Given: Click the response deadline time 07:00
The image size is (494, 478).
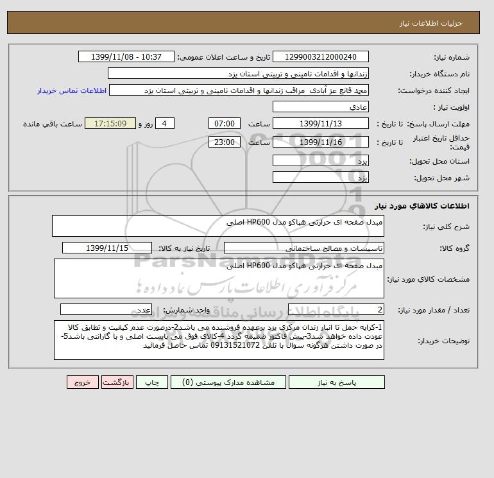Looking at the screenshot, I should pos(225,124).
